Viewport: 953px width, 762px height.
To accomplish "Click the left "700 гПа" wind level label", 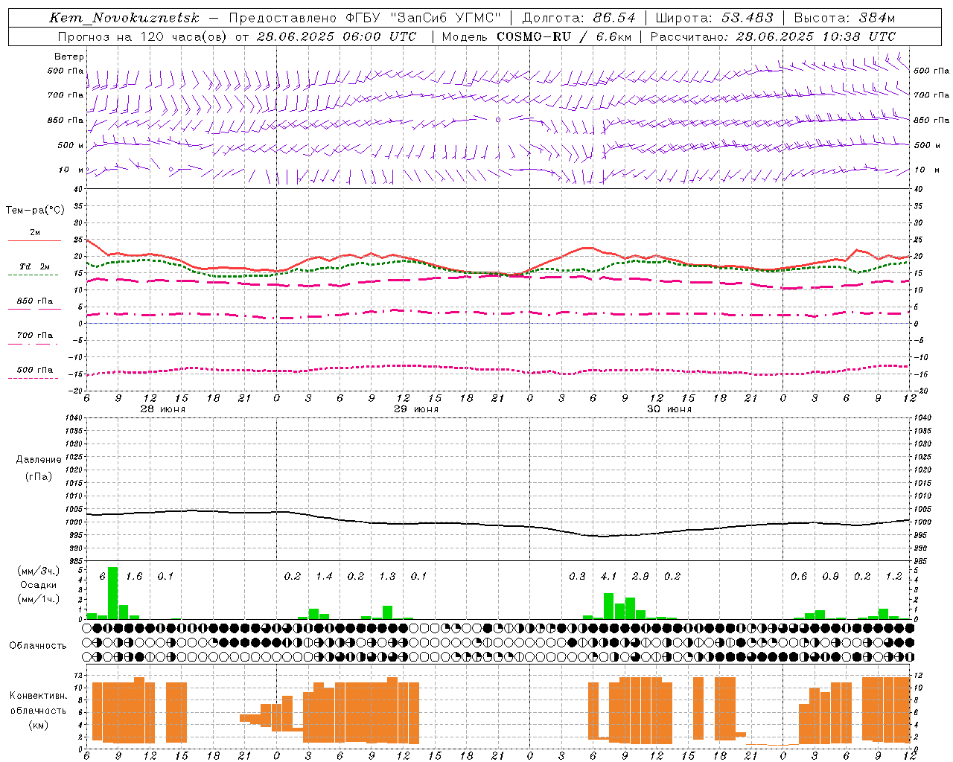I will 66,95.
